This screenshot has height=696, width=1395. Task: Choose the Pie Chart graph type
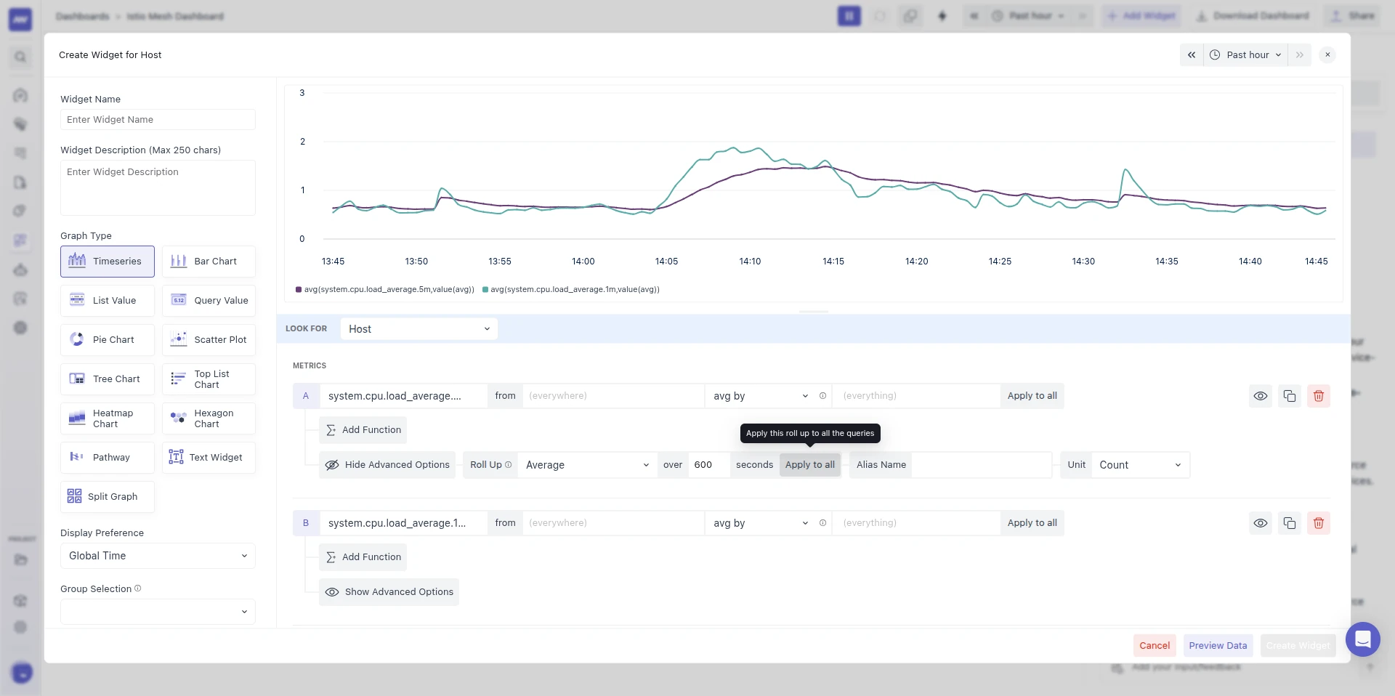pyautogui.click(x=108, y=340)
